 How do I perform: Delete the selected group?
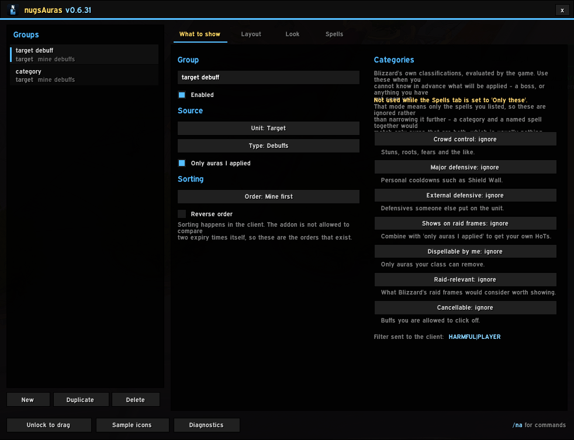click(136, 400)
